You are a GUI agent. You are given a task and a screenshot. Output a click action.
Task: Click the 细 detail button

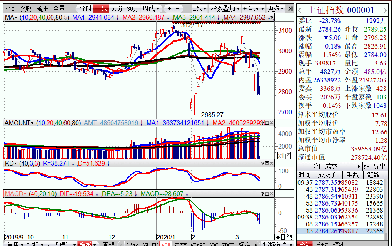pyautogui.click(x=367, y=166)
